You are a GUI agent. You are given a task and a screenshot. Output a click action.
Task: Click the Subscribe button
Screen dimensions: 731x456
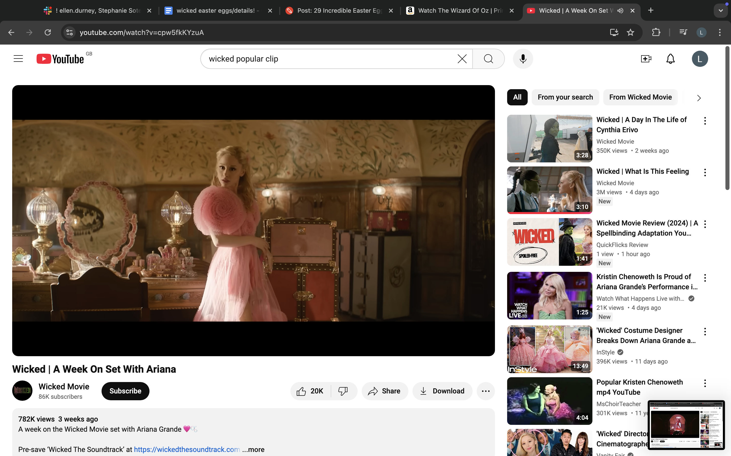tap(125, 391)
